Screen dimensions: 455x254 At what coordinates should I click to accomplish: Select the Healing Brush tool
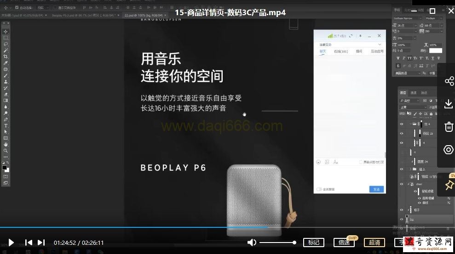click(6, 69)
